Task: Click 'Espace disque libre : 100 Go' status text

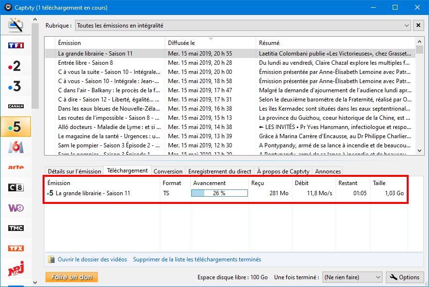Action: pyautogui.click(x=232, y=277)
